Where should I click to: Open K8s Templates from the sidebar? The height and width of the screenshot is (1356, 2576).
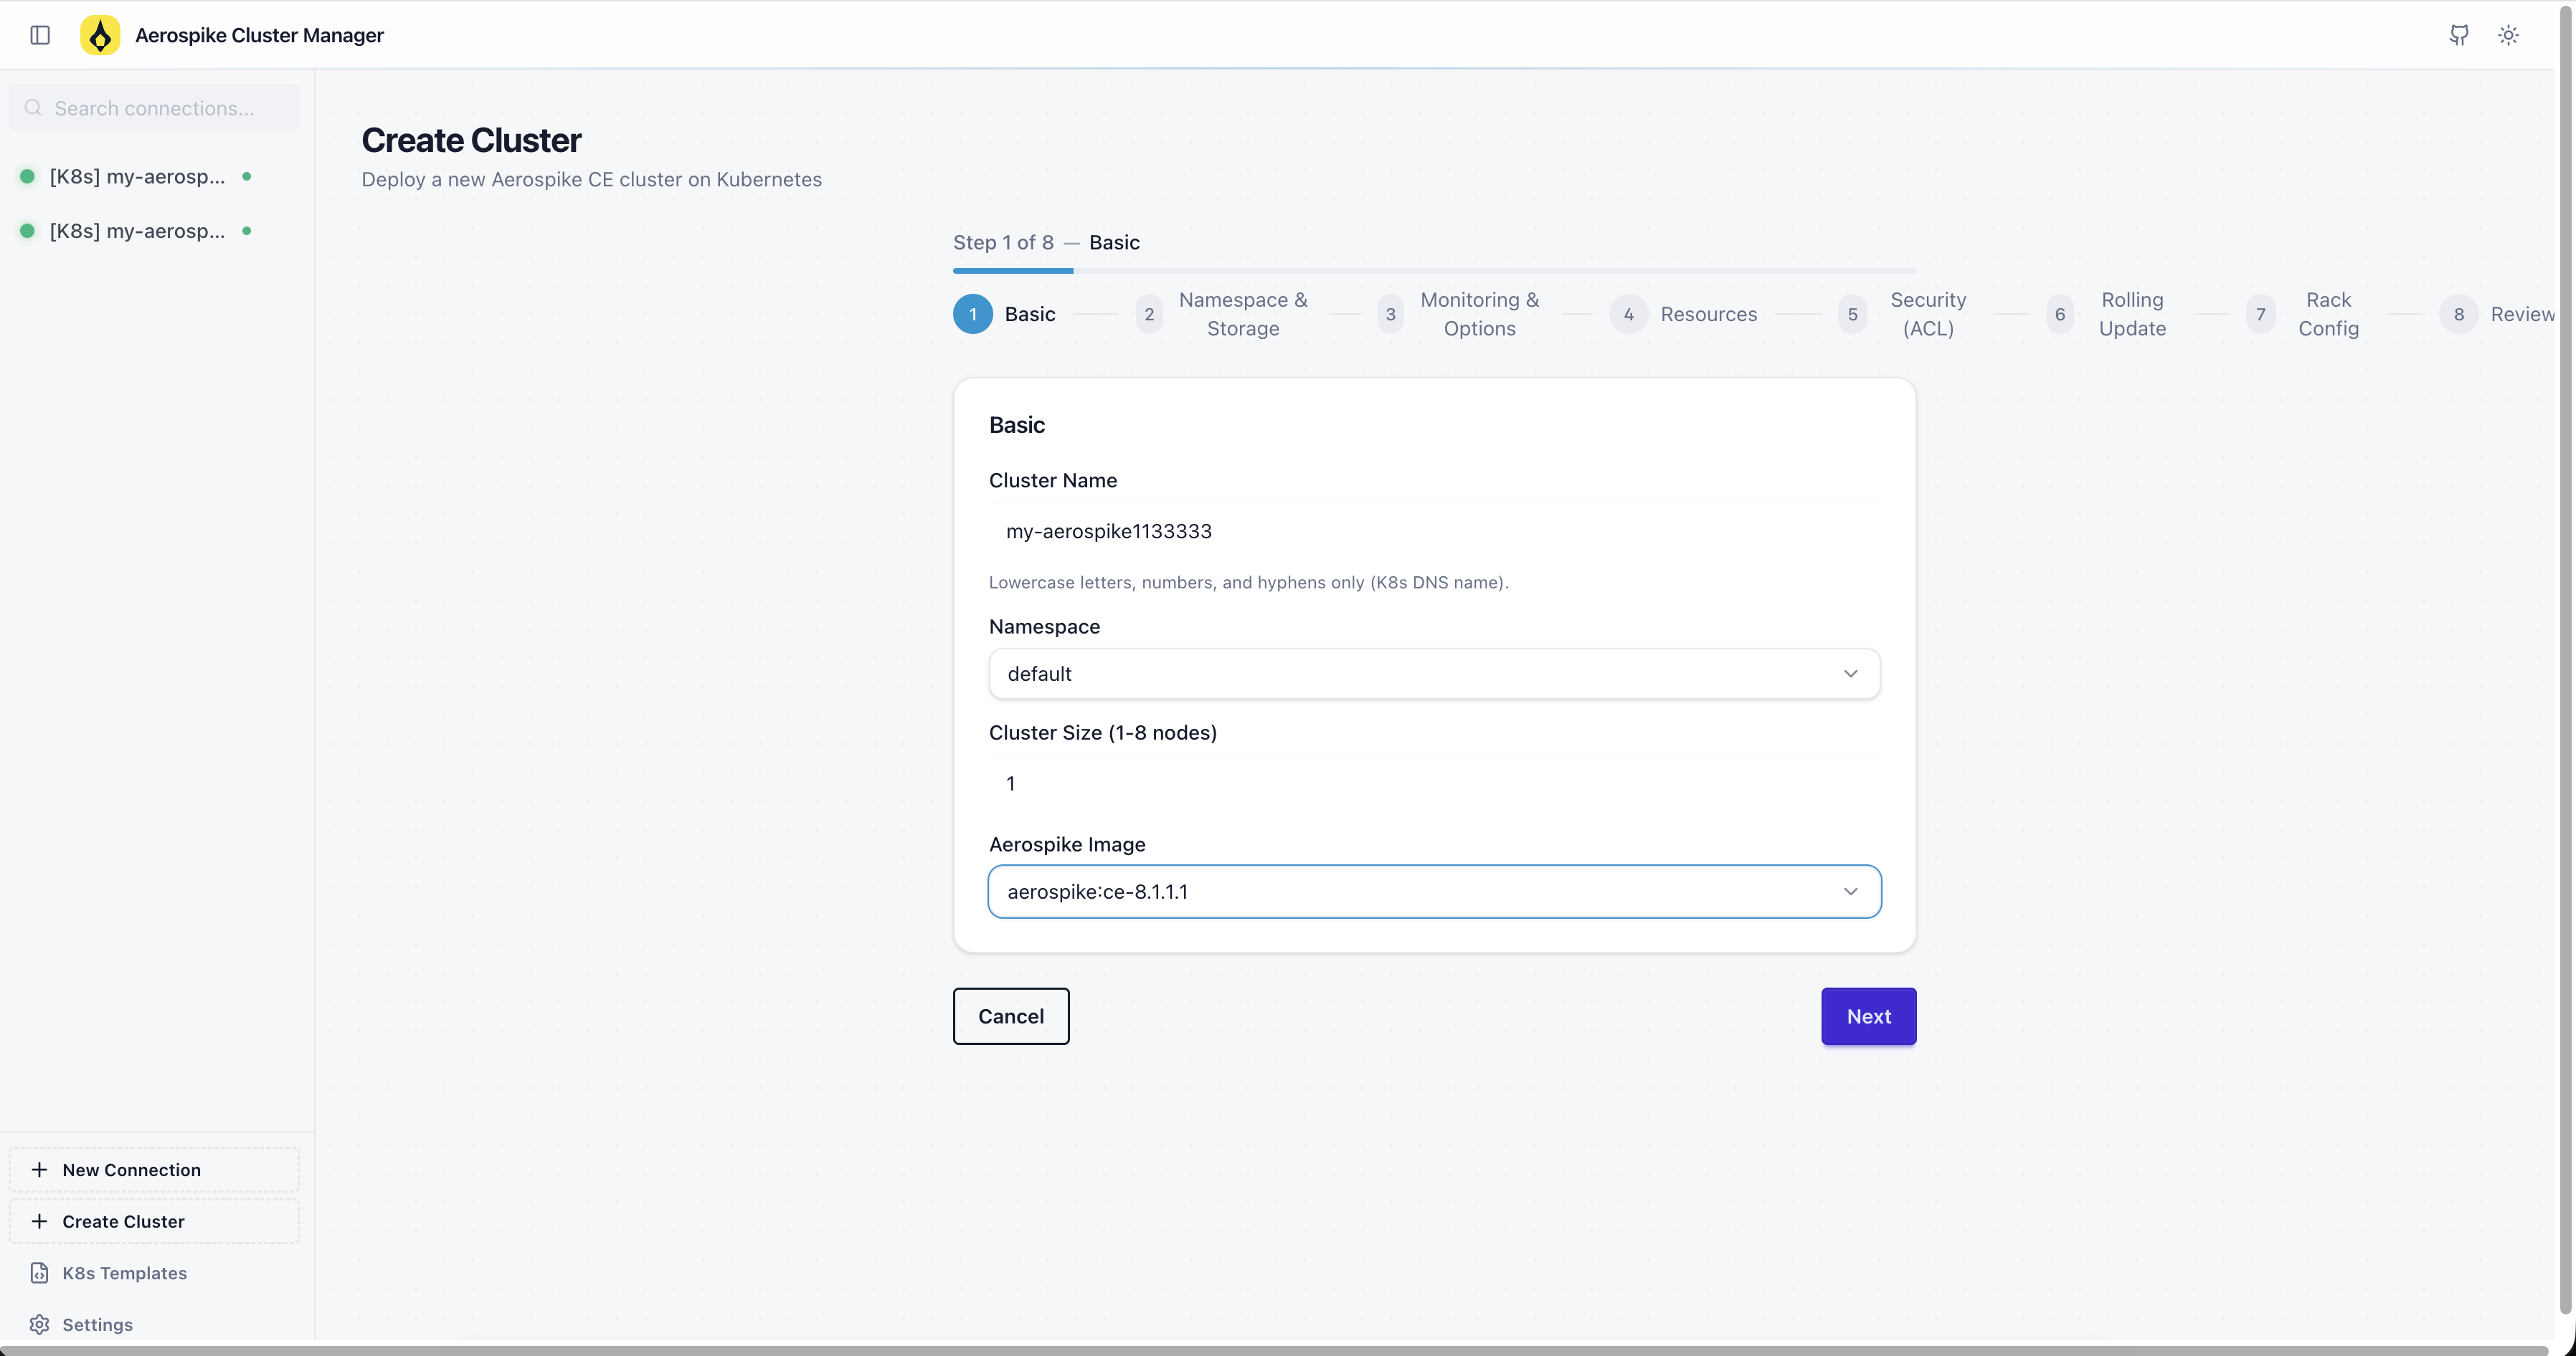(x=124, y=1273)
